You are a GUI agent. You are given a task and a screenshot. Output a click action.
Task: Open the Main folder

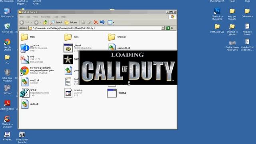point(24,37)
